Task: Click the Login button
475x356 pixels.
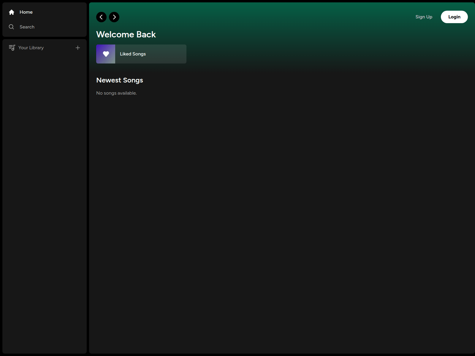Action: [x=454, y=17]
